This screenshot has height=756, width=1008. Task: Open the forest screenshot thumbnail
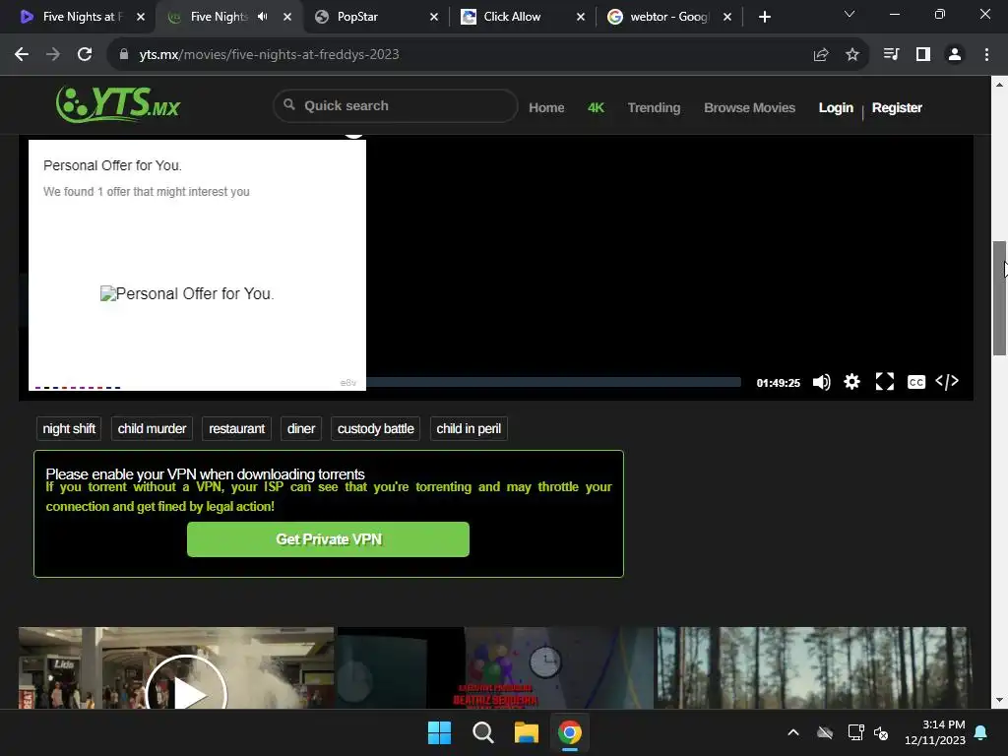click(x=813, y=668)
